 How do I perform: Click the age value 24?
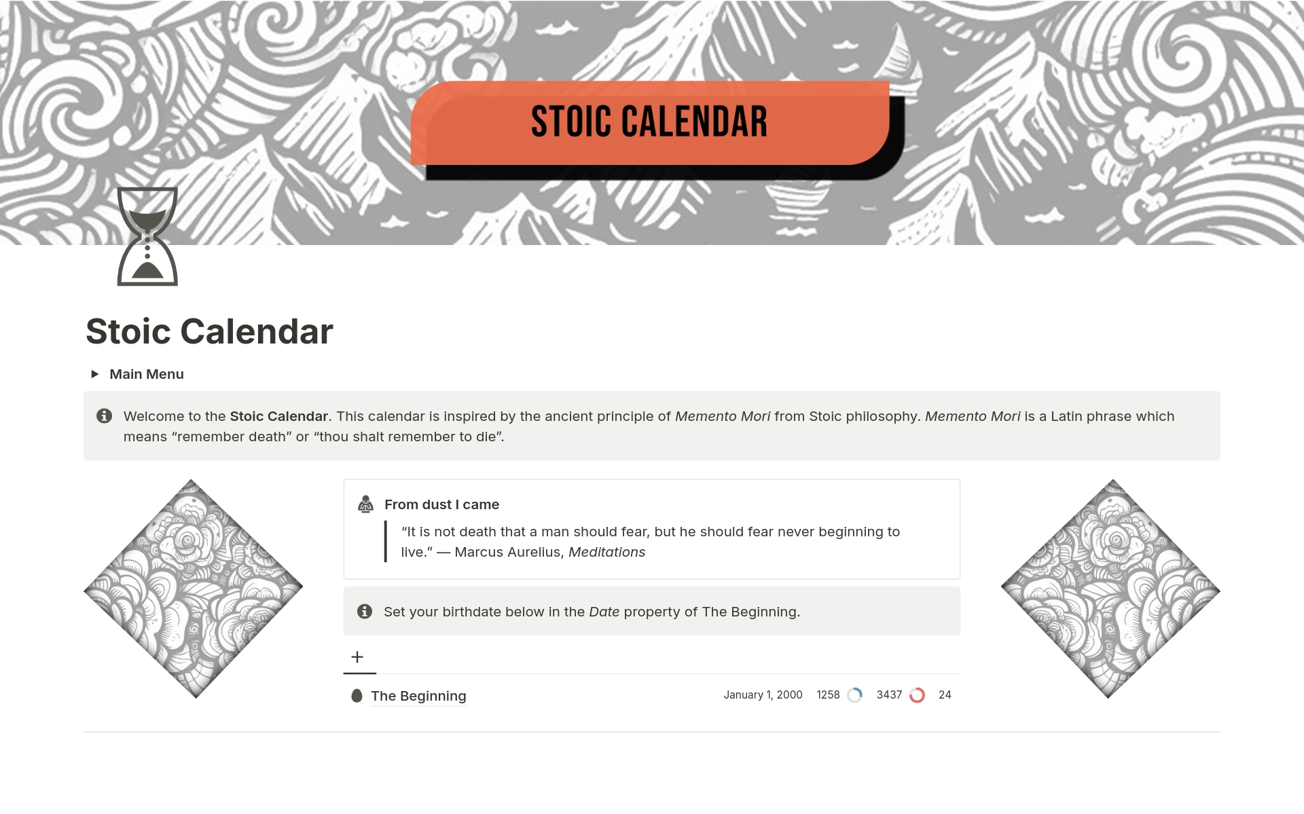pos(945,695)
